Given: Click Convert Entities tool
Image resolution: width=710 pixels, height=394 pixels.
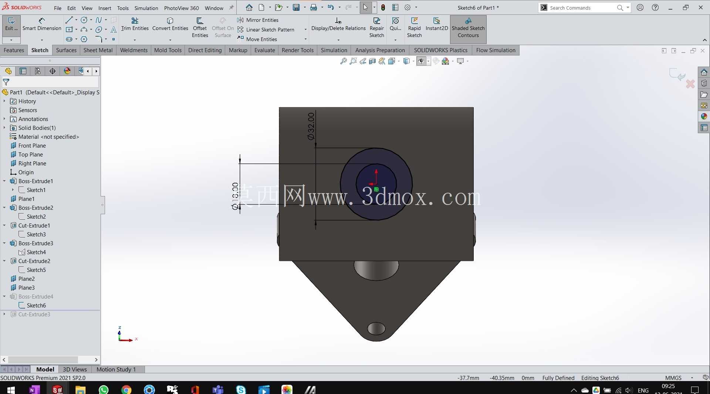Looking at the screenshot, I should pyautogui.click(x=170, y=24).
